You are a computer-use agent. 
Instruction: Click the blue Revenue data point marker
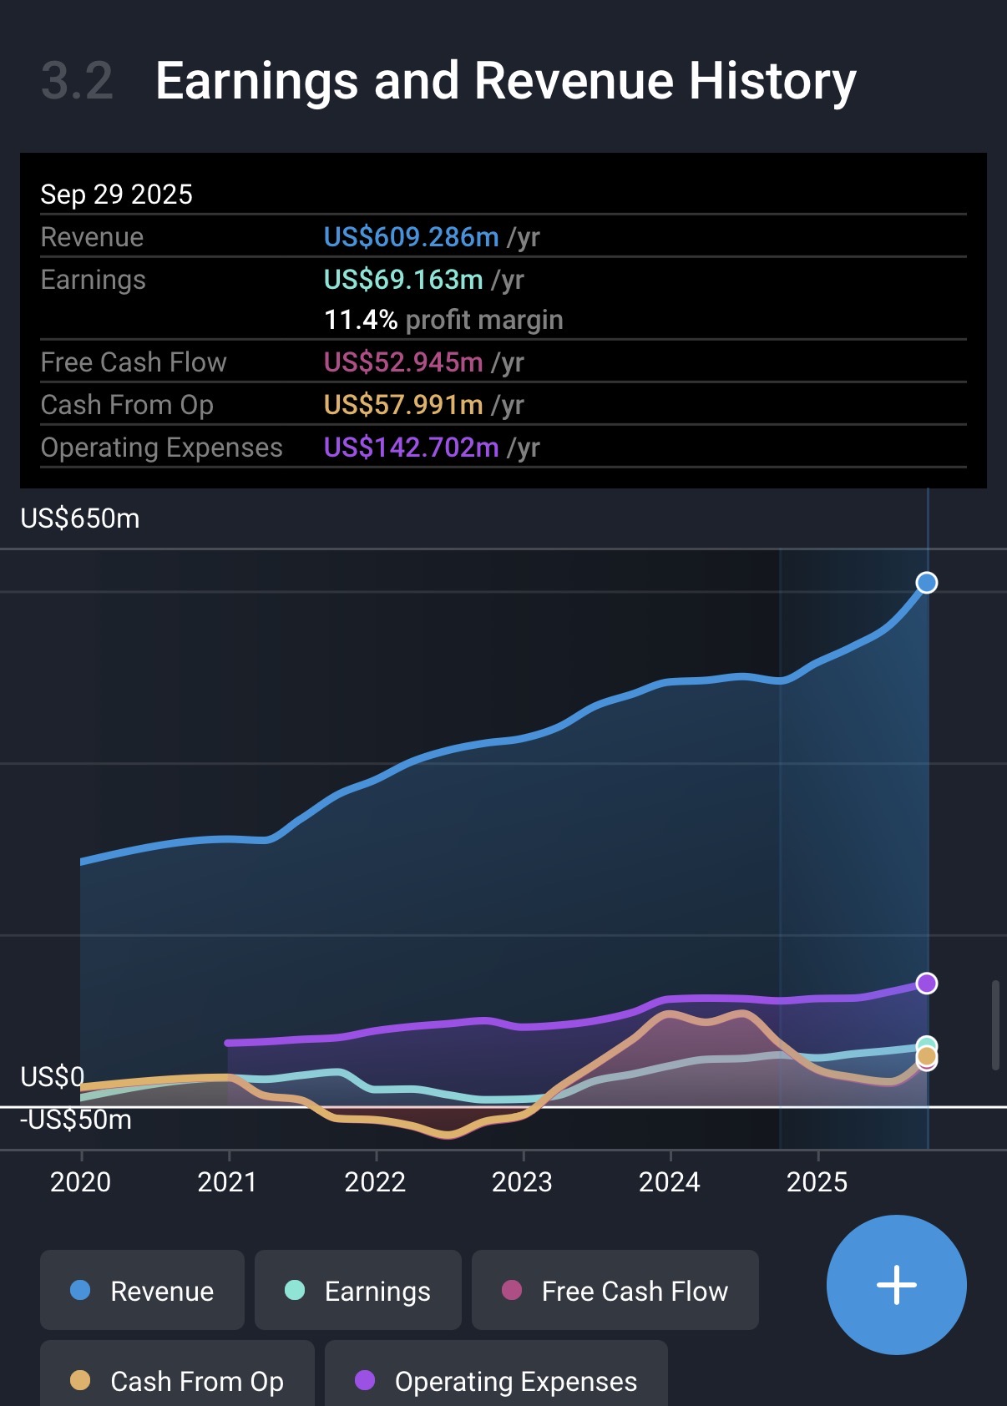[926, 583]
